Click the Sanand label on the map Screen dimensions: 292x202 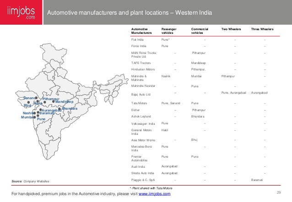(x=29, y=98)
